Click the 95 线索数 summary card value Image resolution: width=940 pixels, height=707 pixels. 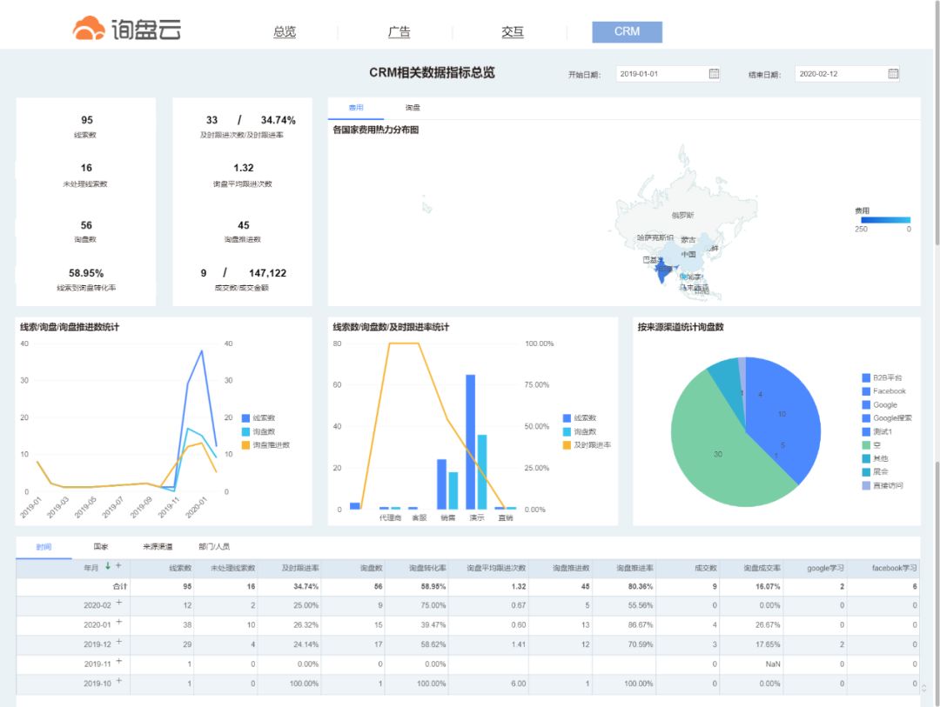tap(87, 120)
